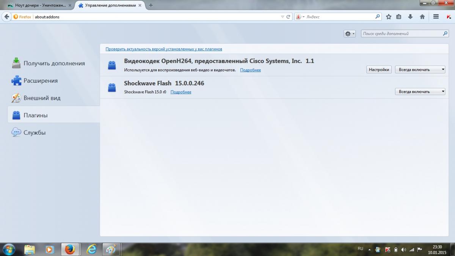This screenshot has height=256, width=455.
Task: Click the battery tray icon
Action: coord(396,250)
